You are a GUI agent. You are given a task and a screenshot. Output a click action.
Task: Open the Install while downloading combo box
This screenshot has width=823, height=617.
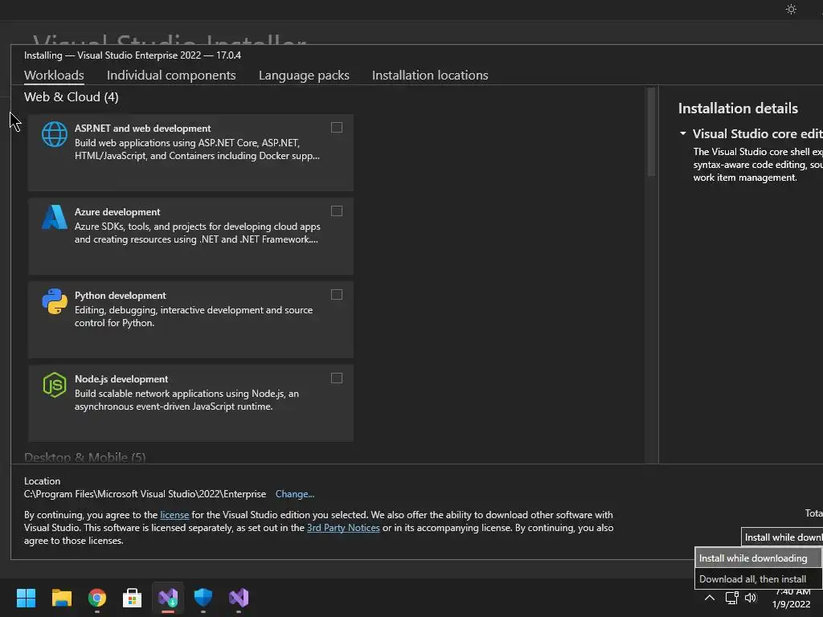pyautogui.click(x=782, y=537)
